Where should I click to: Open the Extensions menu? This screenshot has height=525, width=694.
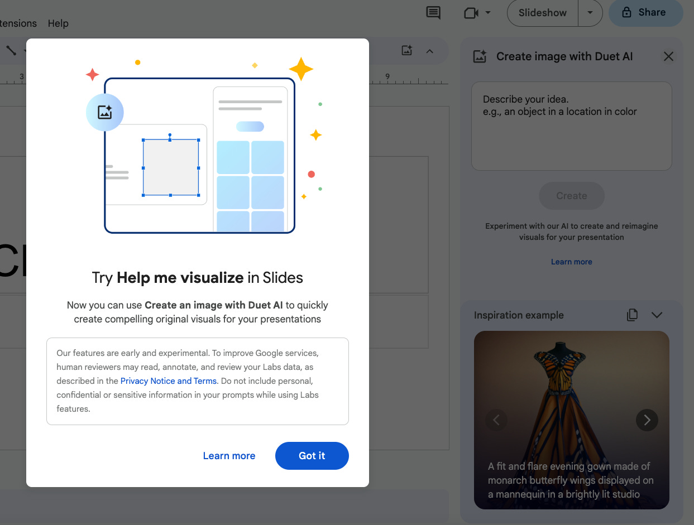coord(17,23)
